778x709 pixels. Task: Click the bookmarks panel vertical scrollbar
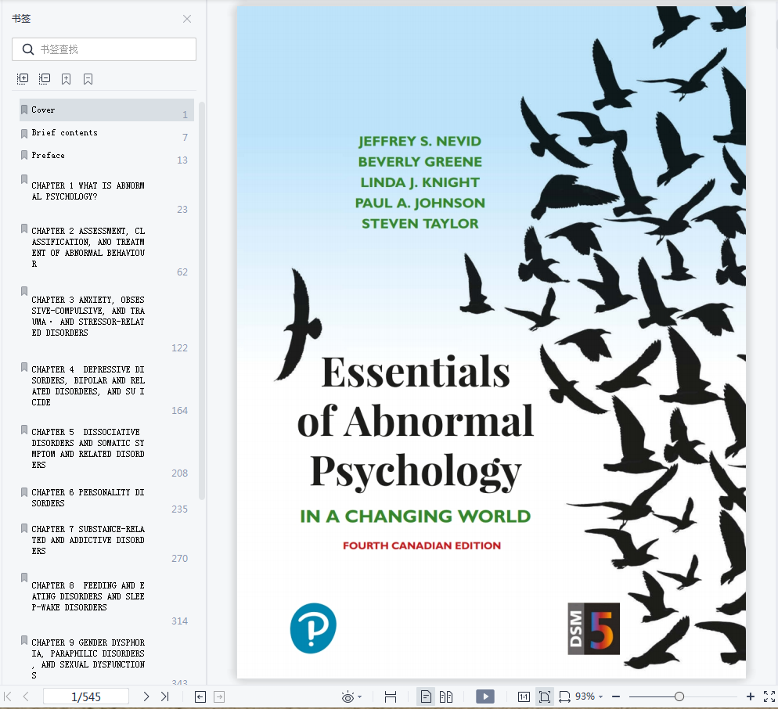pyautogui.click(x=201, y=301)
